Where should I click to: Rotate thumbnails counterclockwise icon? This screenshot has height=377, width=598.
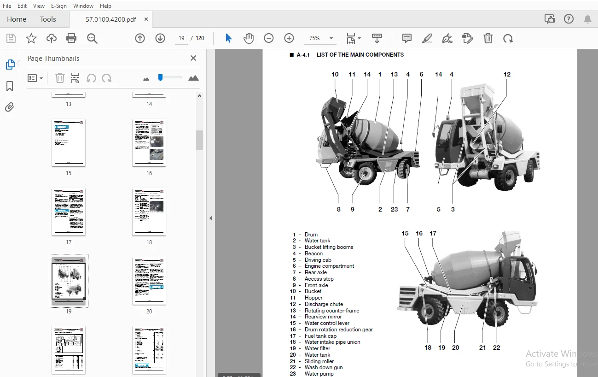click(x=91, y=78)
